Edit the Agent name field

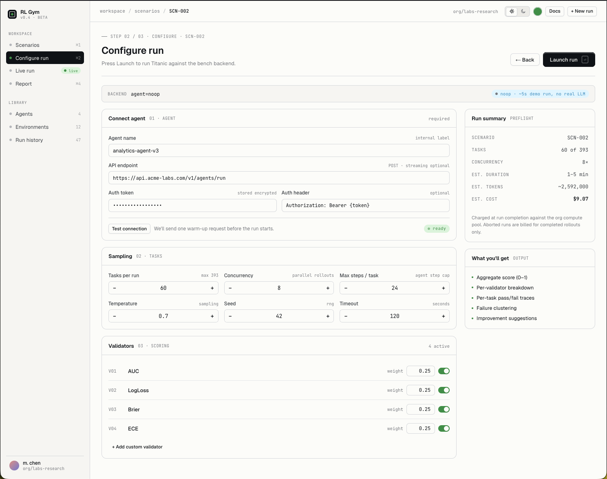click(279, 150)
